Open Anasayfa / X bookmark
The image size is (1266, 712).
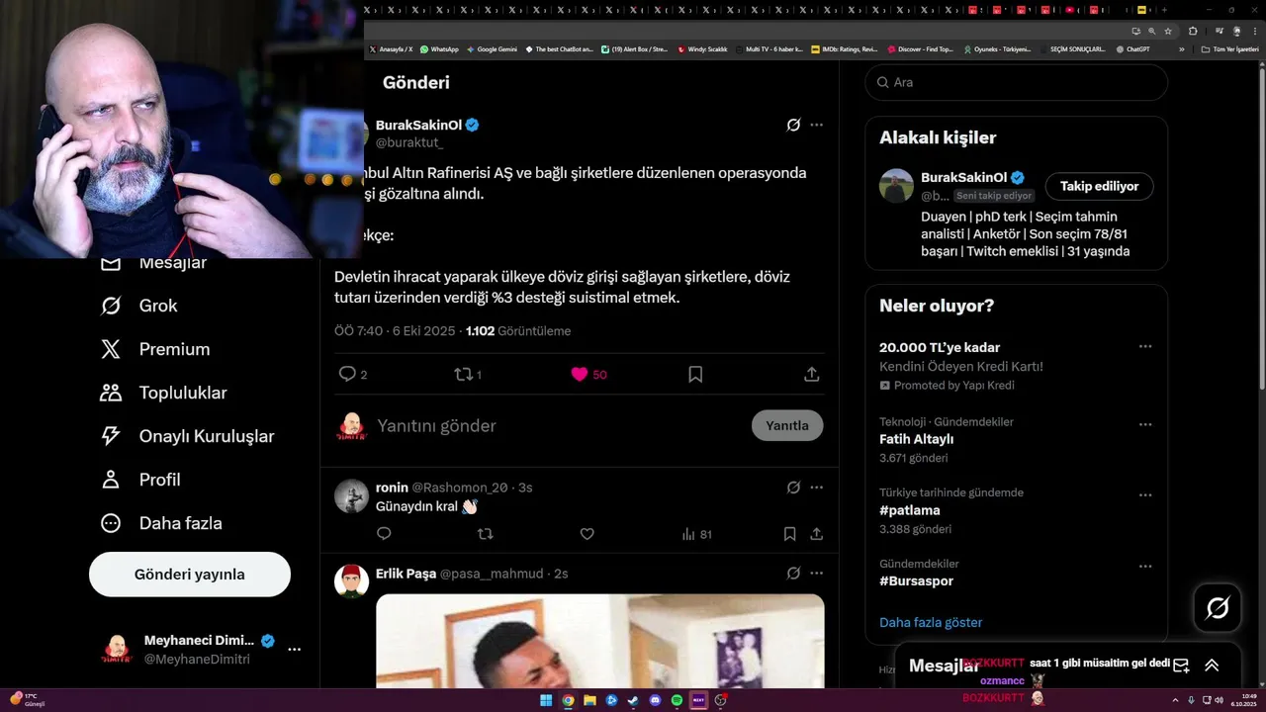(391, 48)
